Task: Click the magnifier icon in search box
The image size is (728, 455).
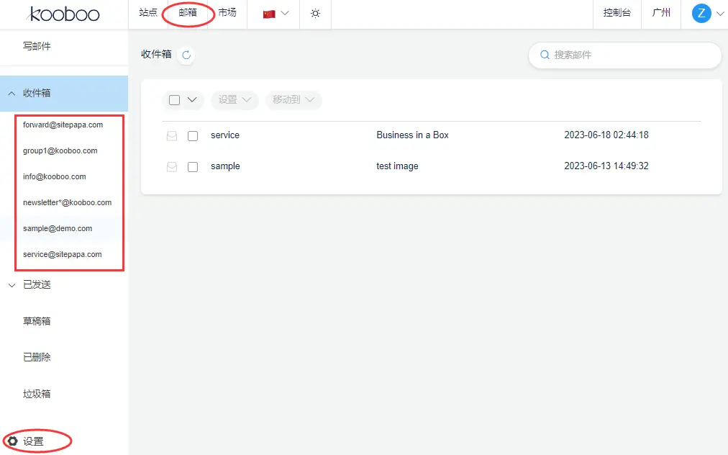Action: click(545, 55)
